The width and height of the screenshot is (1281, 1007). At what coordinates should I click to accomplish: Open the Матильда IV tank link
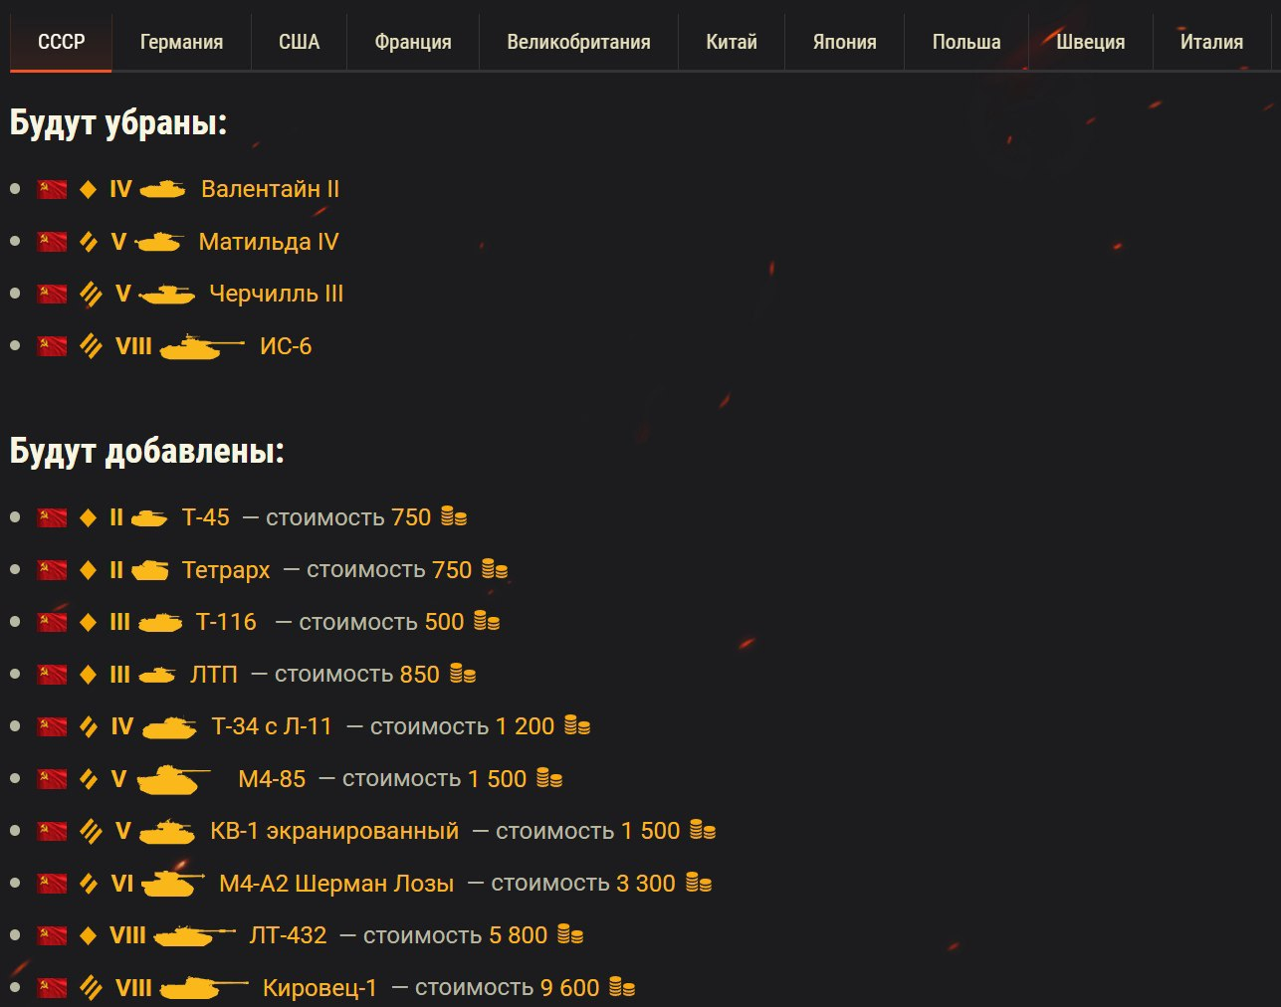pos(269,242)
